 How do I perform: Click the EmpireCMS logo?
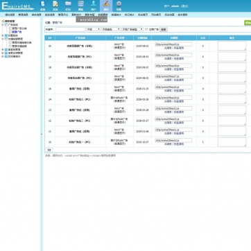(x=17, y=6)
